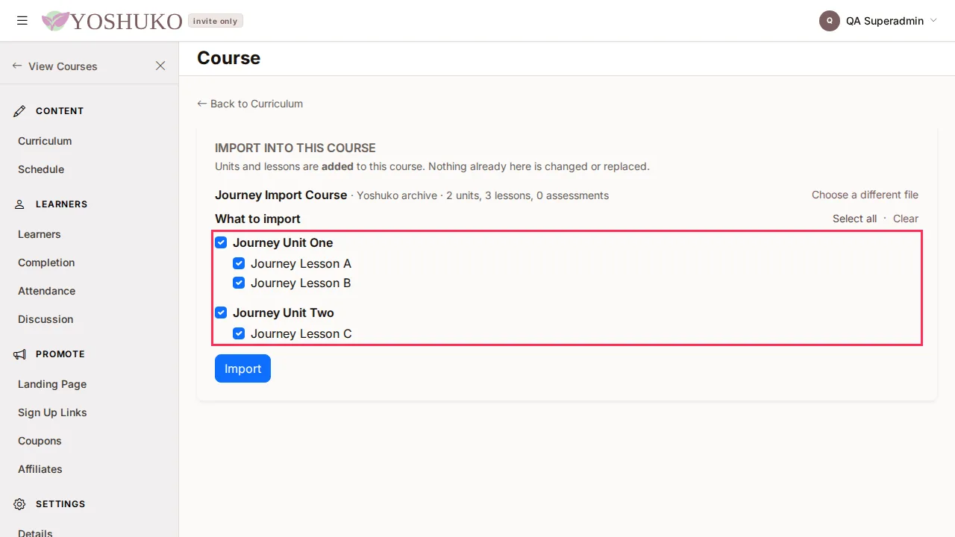The height and width of the screenshot is (537, 955).
Task: Close the course sidebar panel
Action: pyautogui.click(x=160, y=66)
